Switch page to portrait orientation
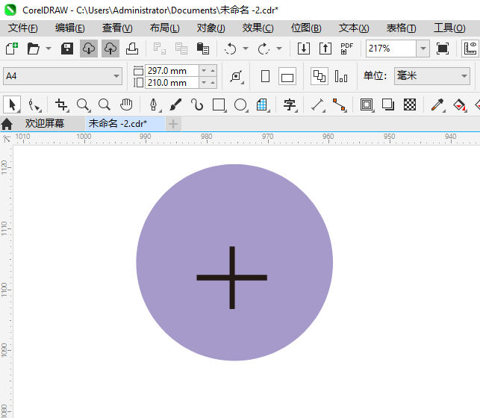This screenshot has width=480, height=418. coord(265,76)
